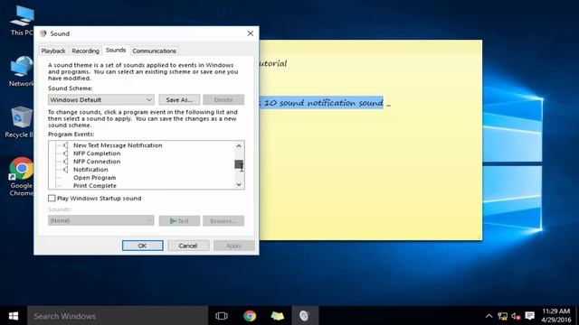
Task: Click the Program Events scroll up arrow
Action: [239, 146]
